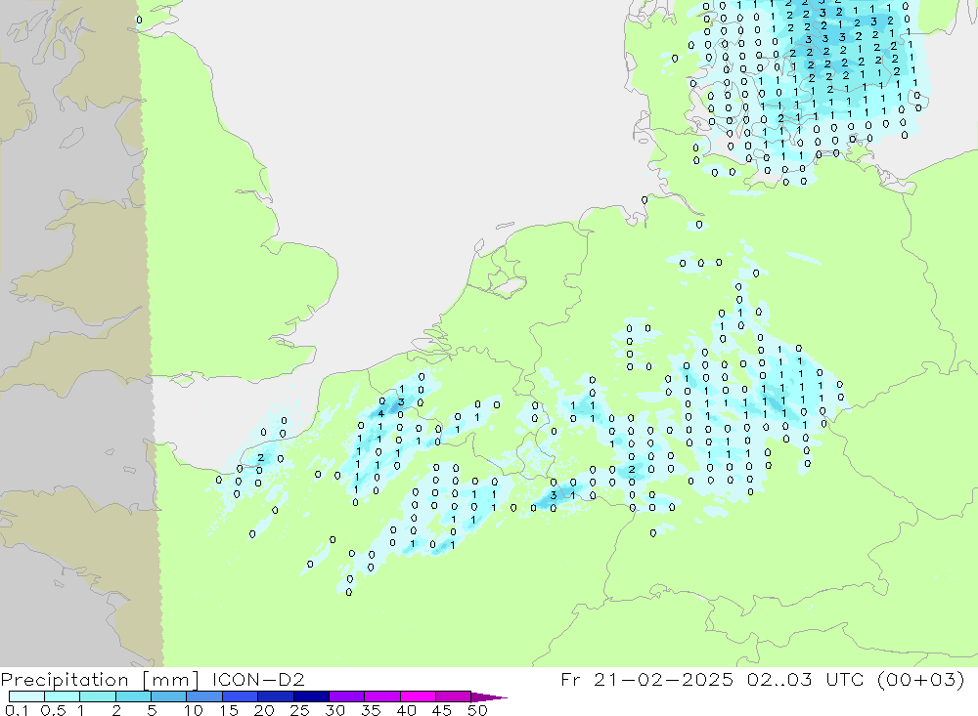Click the 1–2 mm legend color swatch
978x716 pixels.
pyautogui.click(x=97, y=696)
